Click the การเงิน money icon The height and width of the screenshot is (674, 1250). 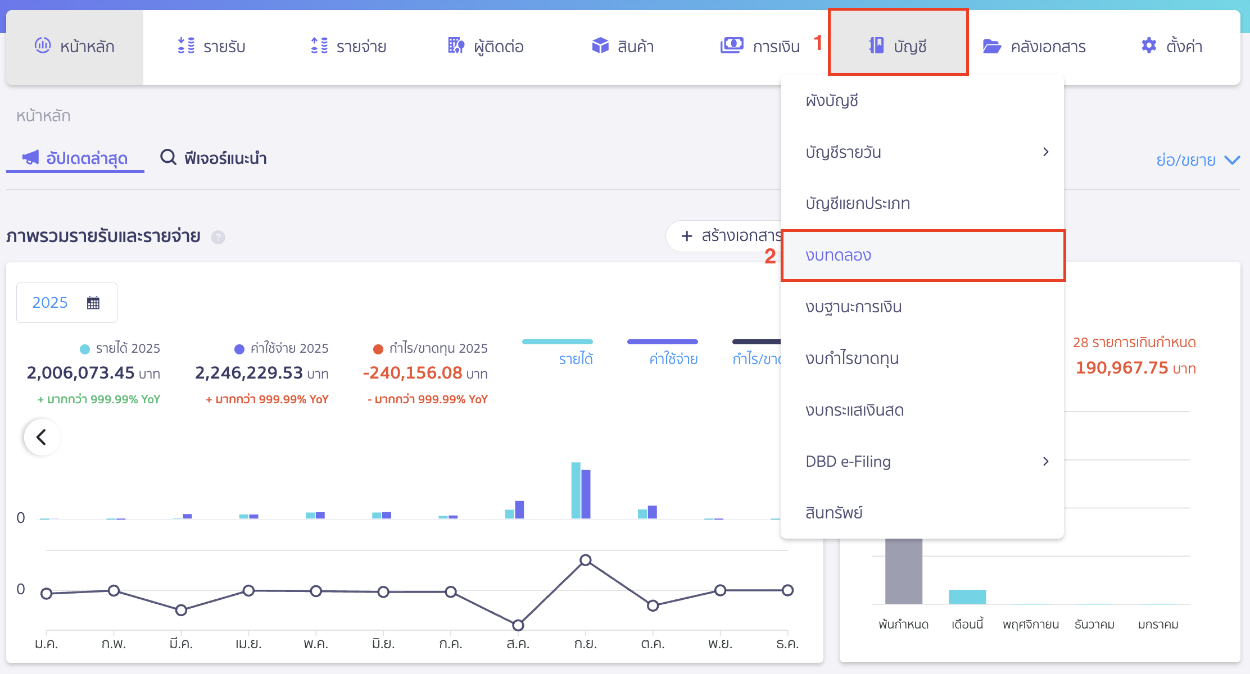pyautogui.click(x=732, y=45)
